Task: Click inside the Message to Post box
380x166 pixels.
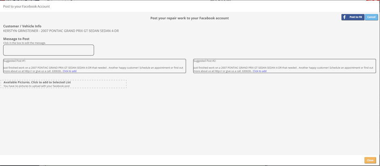Action: point(48,50)
